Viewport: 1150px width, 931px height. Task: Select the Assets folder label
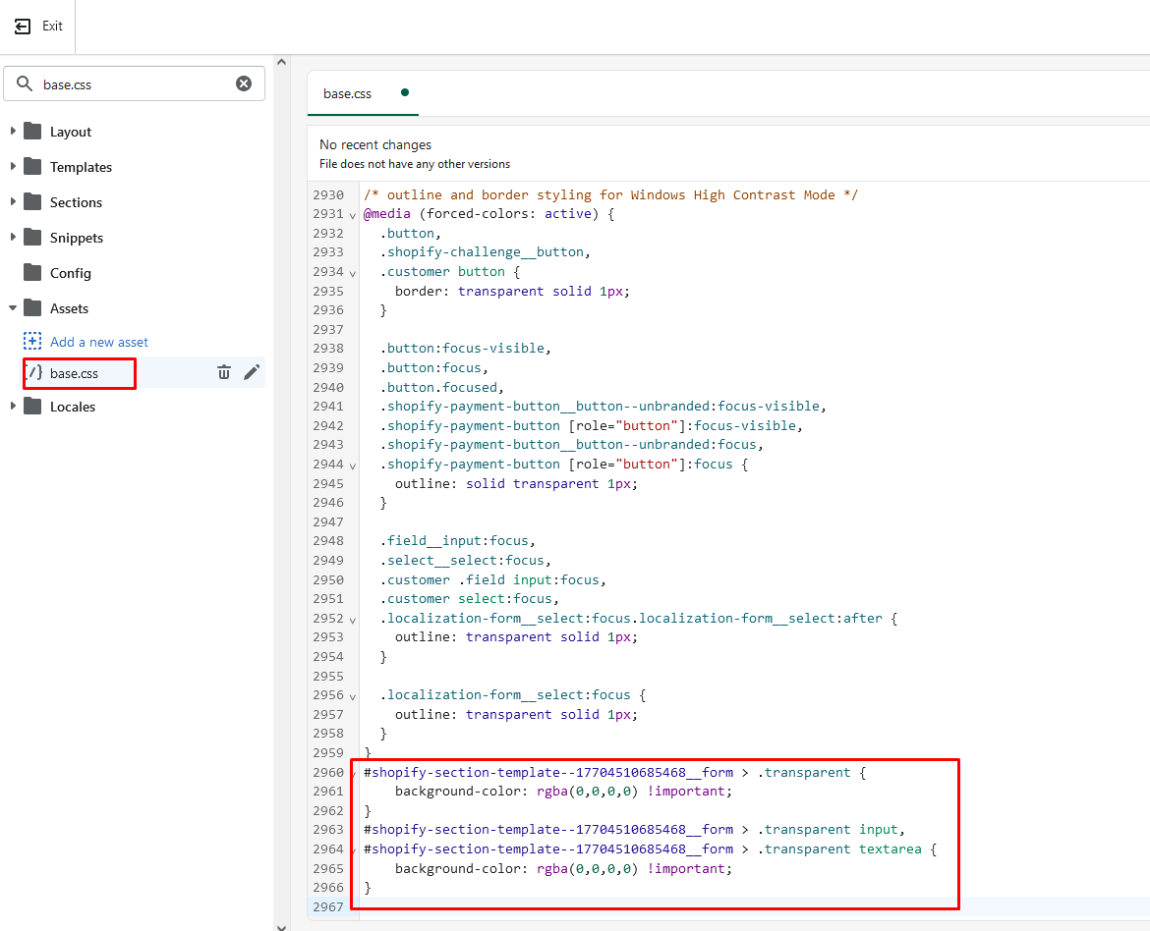click(69, 308)
